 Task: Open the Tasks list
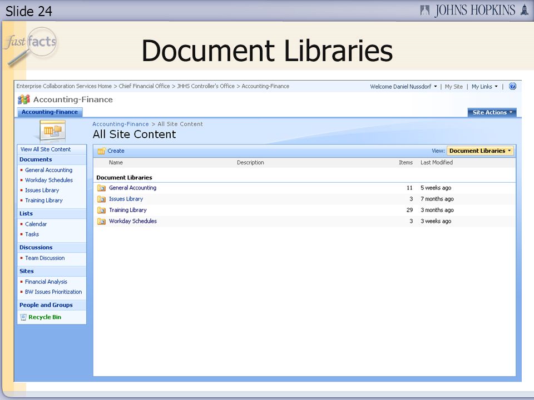[32, 234]
